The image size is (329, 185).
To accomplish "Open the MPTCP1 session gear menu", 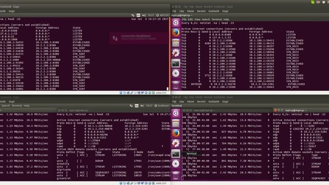I will pyautogui.click(x=157, y=15).
